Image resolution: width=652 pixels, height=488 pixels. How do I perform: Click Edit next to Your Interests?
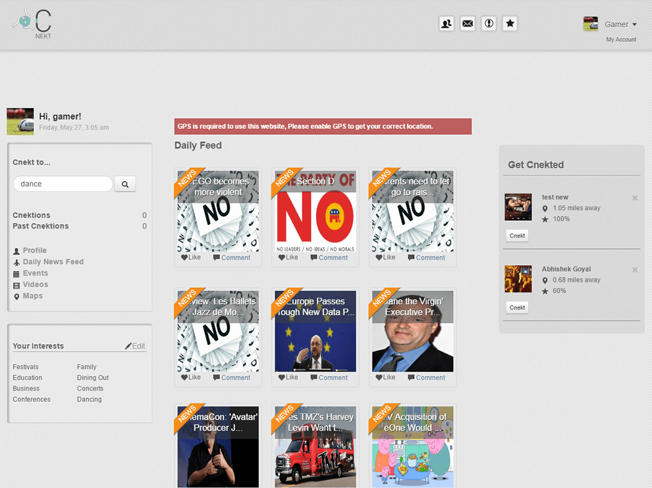point(136,346)
